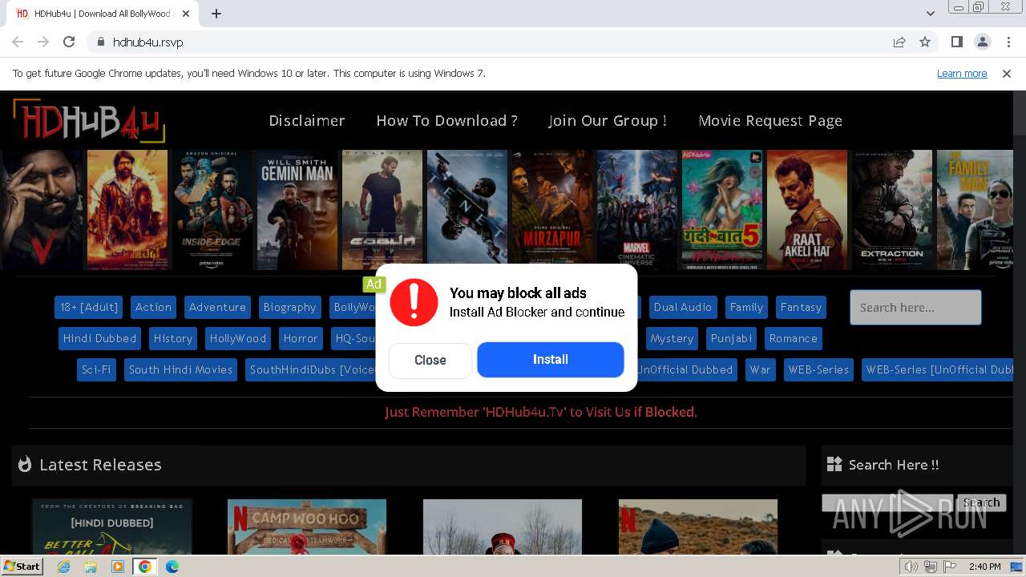
Task: Select the 18+ [Adult] category
Action: [x=89, y=307]
